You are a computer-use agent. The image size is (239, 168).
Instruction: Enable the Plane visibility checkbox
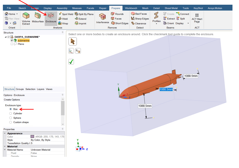12,44
